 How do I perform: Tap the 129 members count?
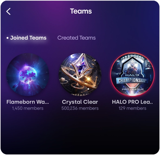[x=132, y=108]
